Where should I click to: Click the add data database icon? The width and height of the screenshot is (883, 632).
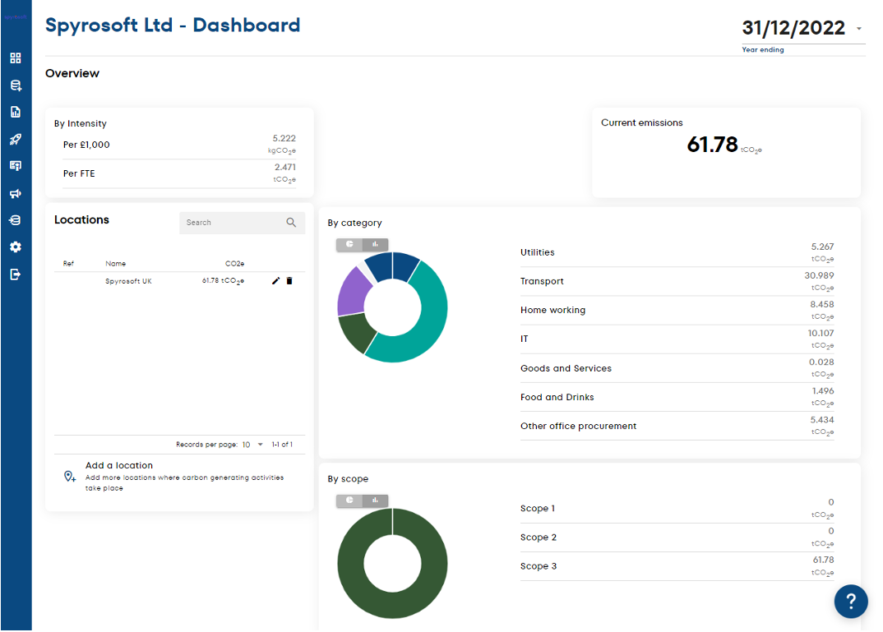[16, 85]
